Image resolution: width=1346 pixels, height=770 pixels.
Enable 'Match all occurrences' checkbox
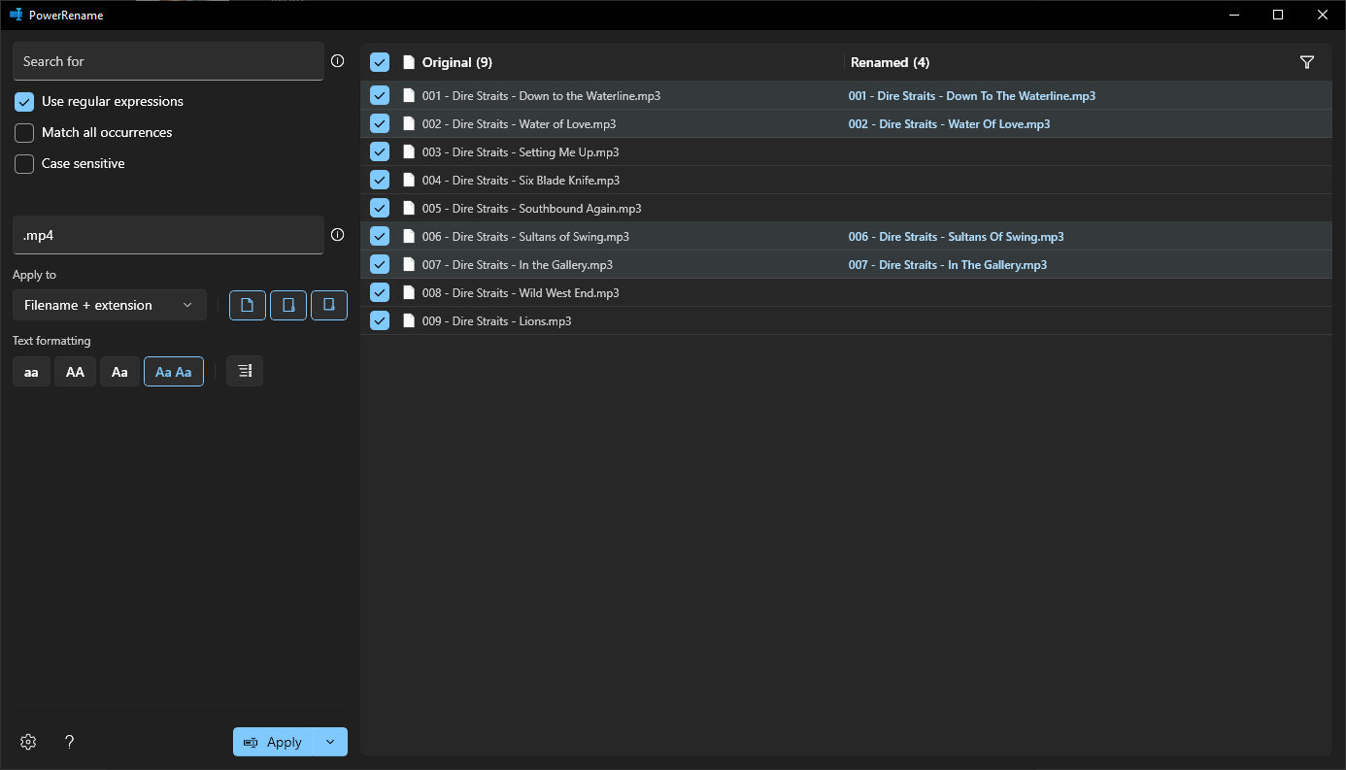pyautogui.click(x=24, y=133)
